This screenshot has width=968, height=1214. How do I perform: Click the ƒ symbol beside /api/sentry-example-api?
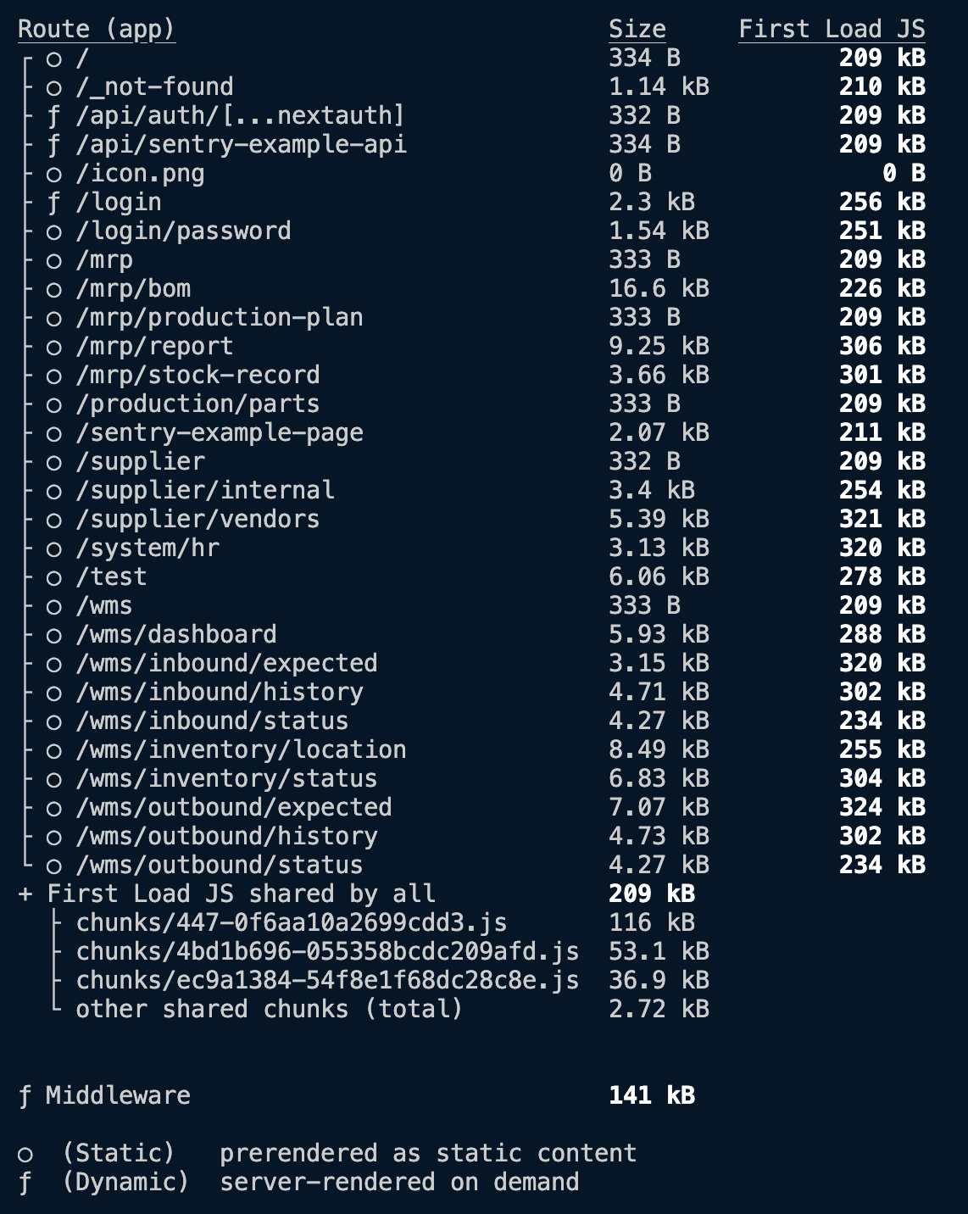pyautogui.click(x=54, y=145)
